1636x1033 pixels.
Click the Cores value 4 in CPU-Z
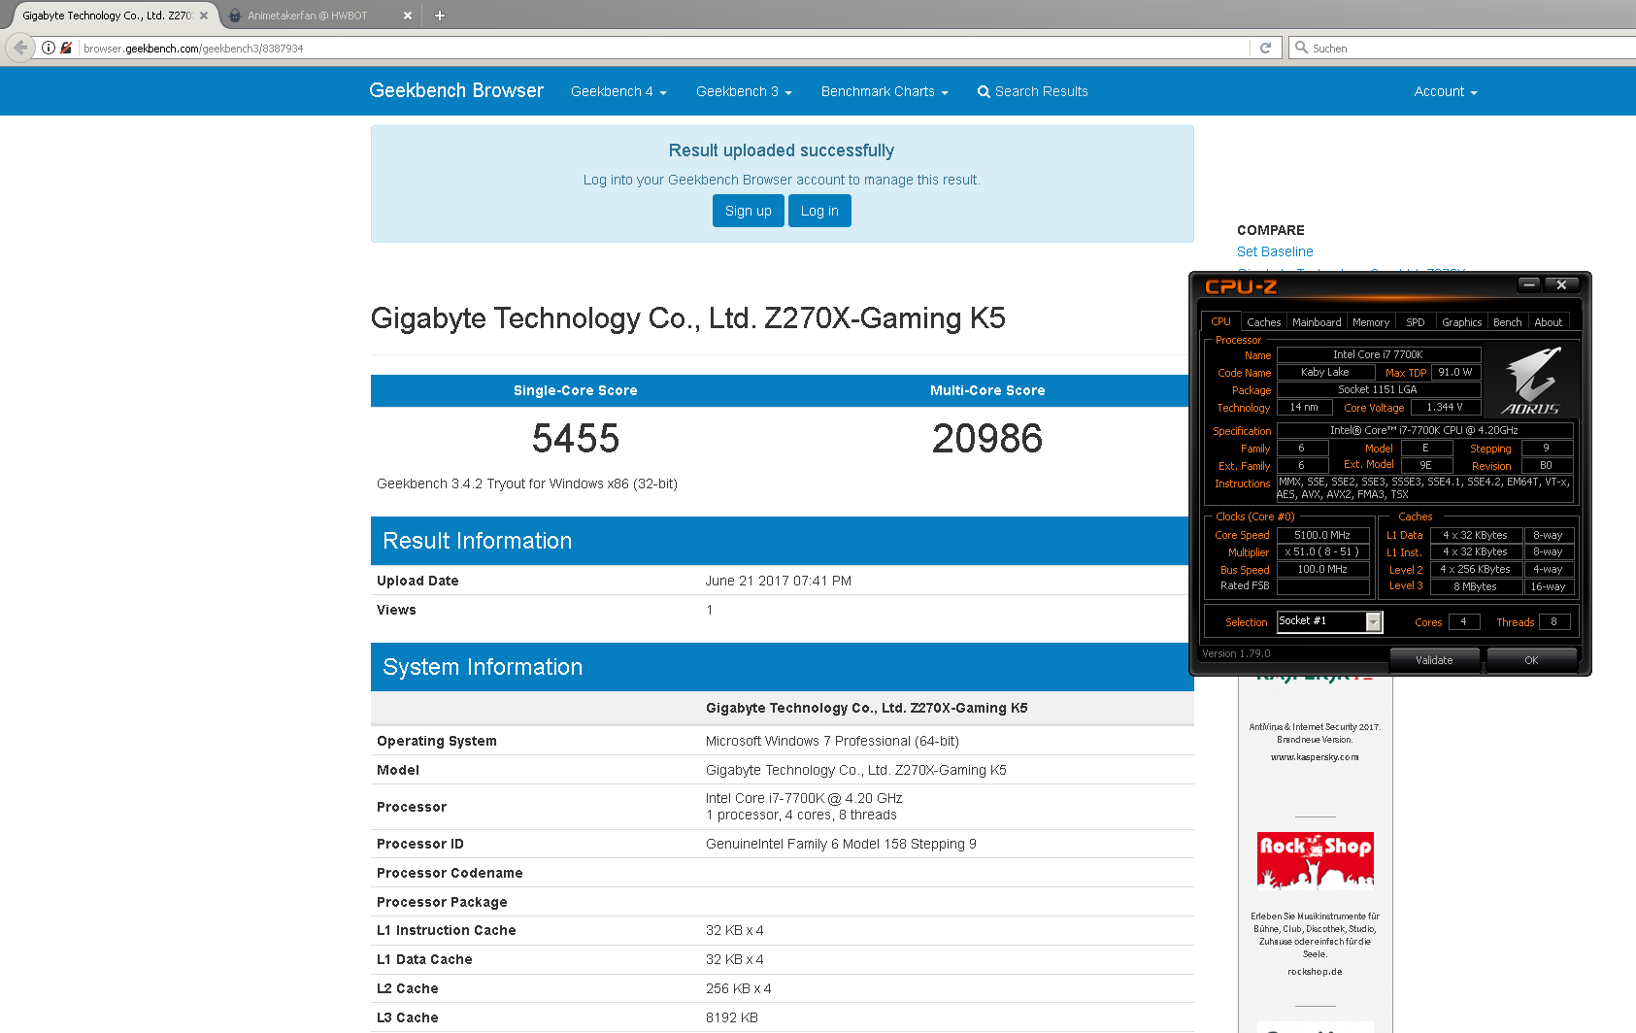[x=1463, y=621]
